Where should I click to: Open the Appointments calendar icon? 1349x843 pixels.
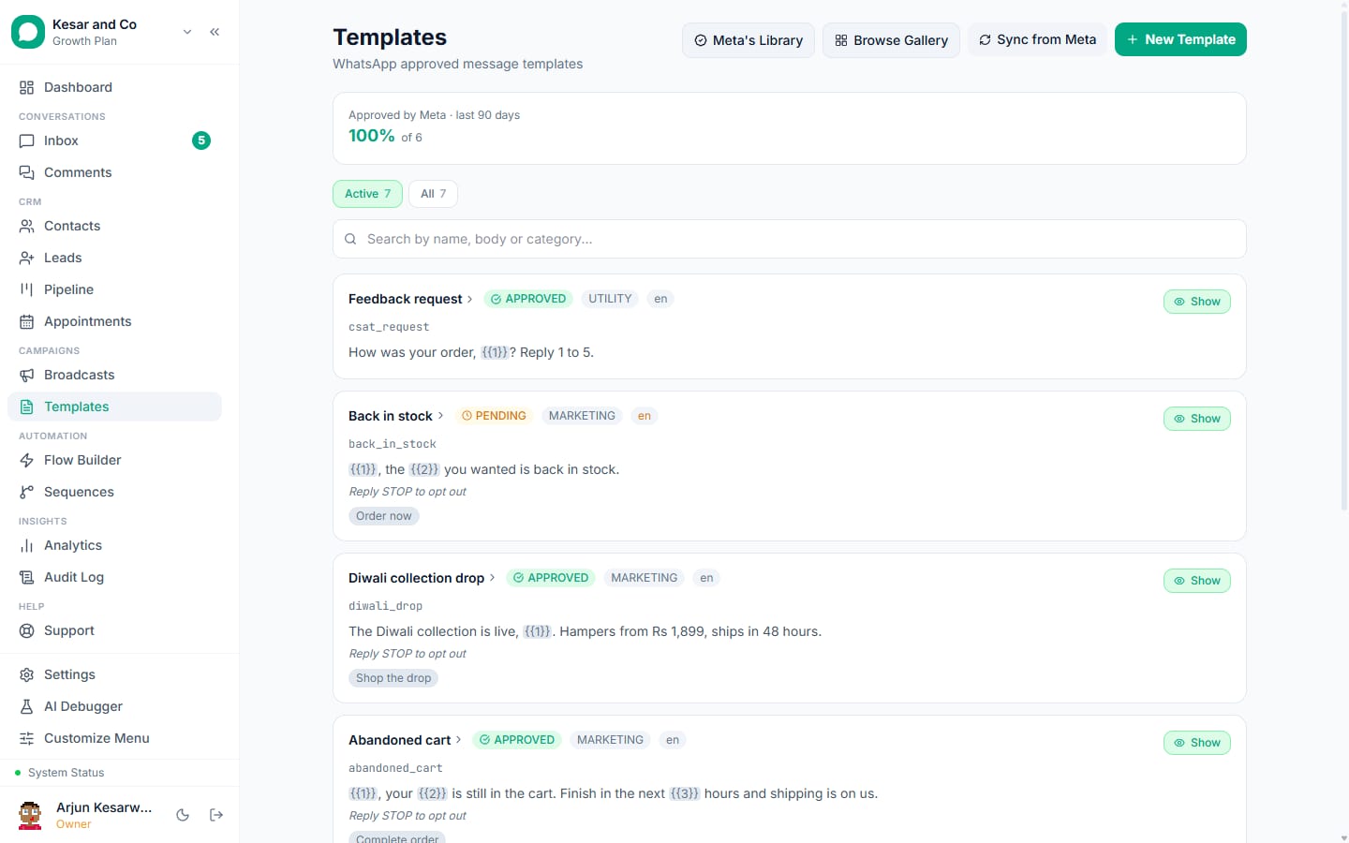[26, 321]
